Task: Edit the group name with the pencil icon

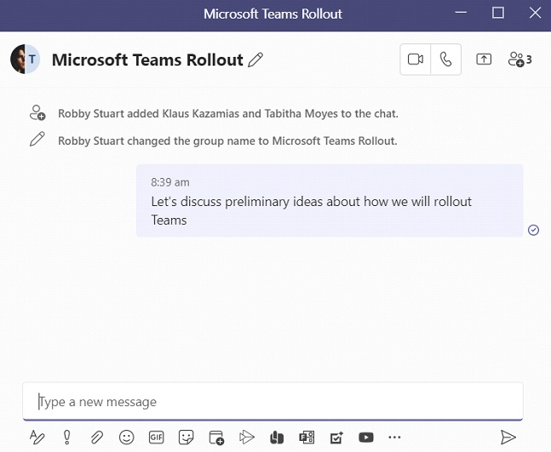Action: (255, 60)
